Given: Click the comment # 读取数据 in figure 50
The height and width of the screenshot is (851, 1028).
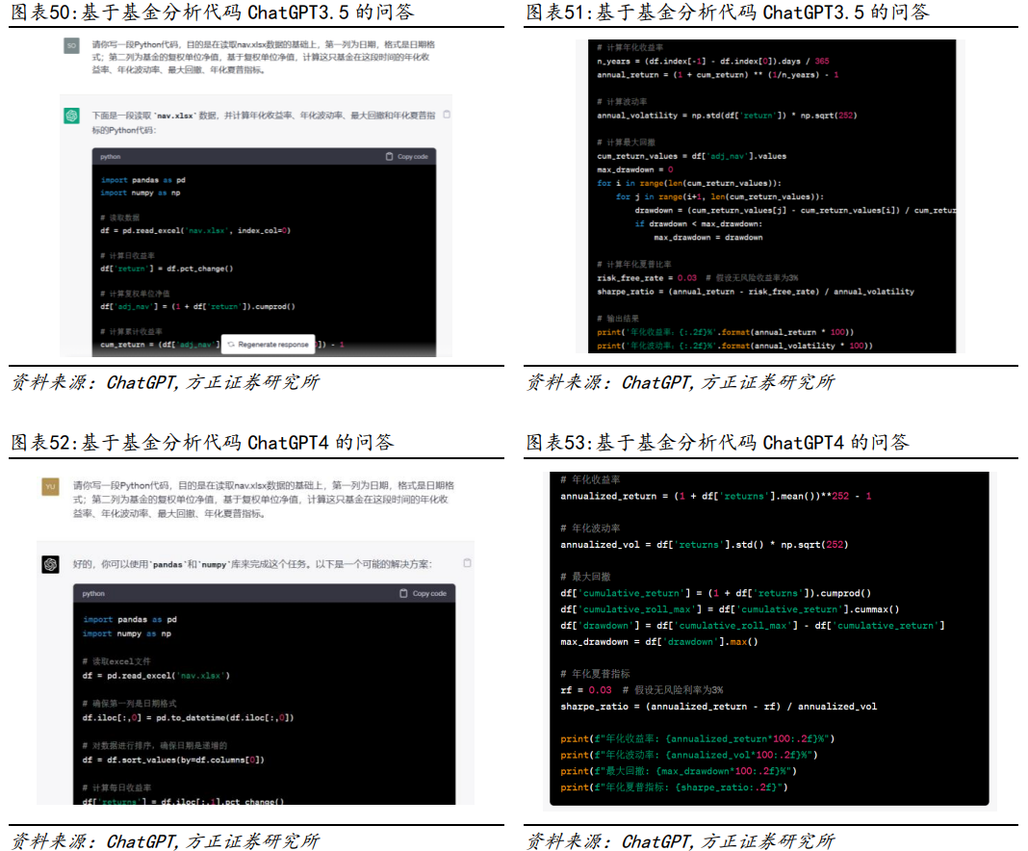Looking at the screenshot, I should click(119, 218).
